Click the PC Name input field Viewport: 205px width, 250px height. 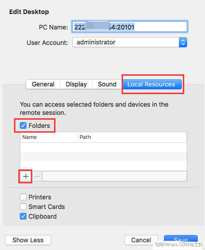[x=130, y=27]
